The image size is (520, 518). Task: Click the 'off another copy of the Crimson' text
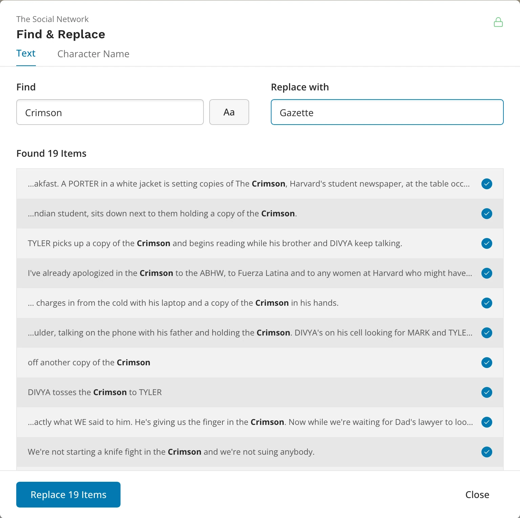point(89,363)
